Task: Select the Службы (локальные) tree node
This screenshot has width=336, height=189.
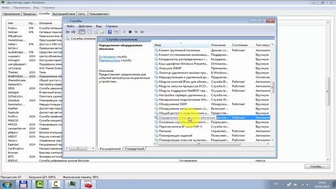Action: 83,38
